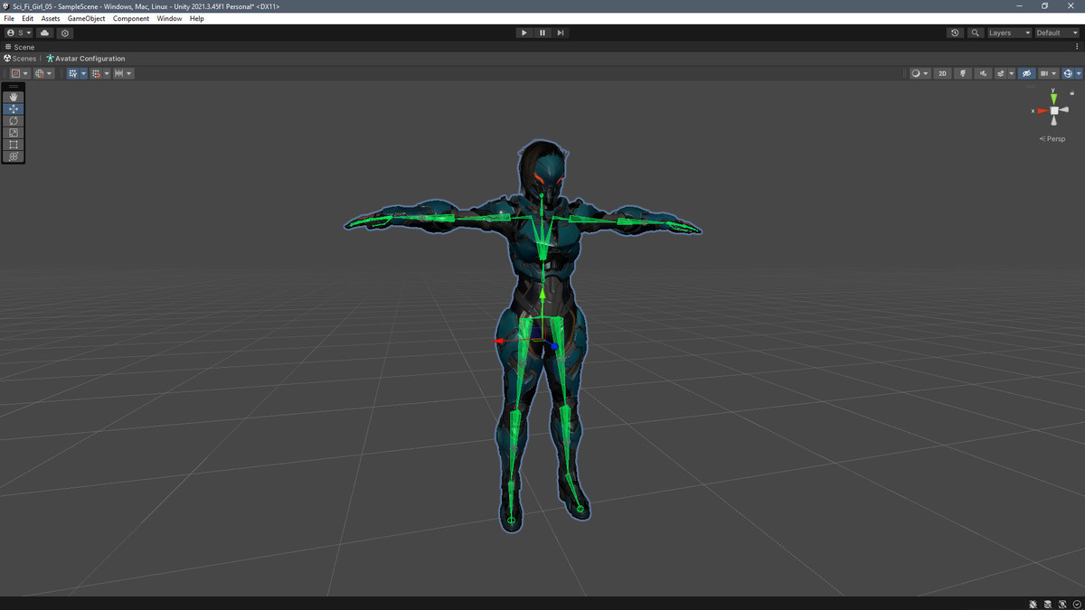The image size is (1085, 610).
Task: Click the Unity account button
Action: [x=18, y=33]
